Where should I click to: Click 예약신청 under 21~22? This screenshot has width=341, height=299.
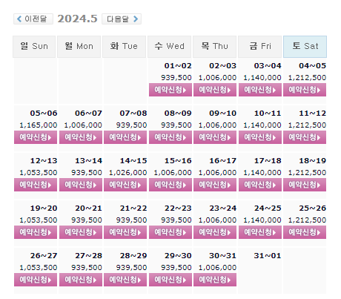click(125, 232)
